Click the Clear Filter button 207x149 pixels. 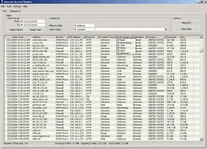[x=186, y=29]
